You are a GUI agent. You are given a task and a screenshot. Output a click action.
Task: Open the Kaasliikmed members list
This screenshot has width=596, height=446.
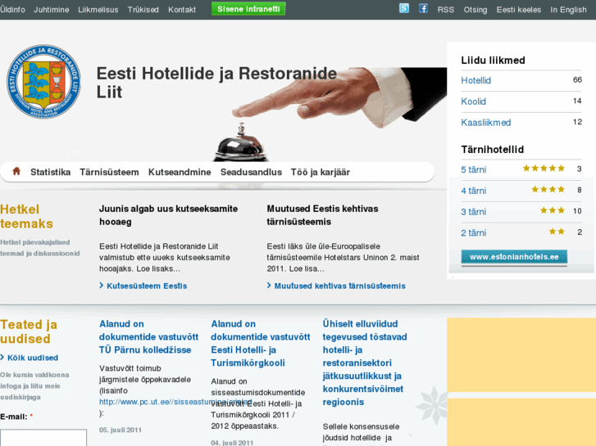pyautogui.click(x=486, y=123)
